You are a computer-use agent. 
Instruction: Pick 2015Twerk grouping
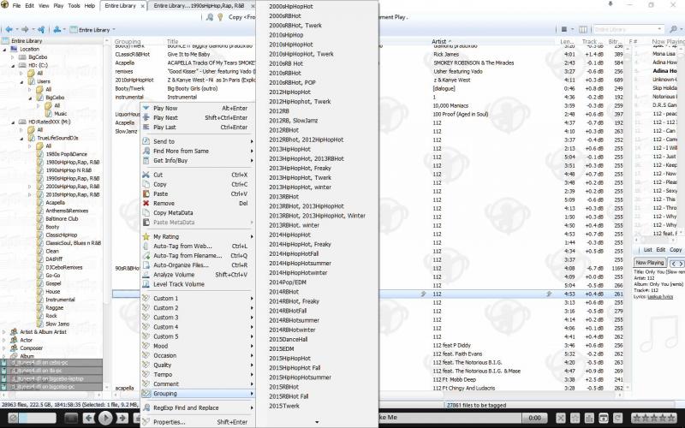[x=284, y=406]
